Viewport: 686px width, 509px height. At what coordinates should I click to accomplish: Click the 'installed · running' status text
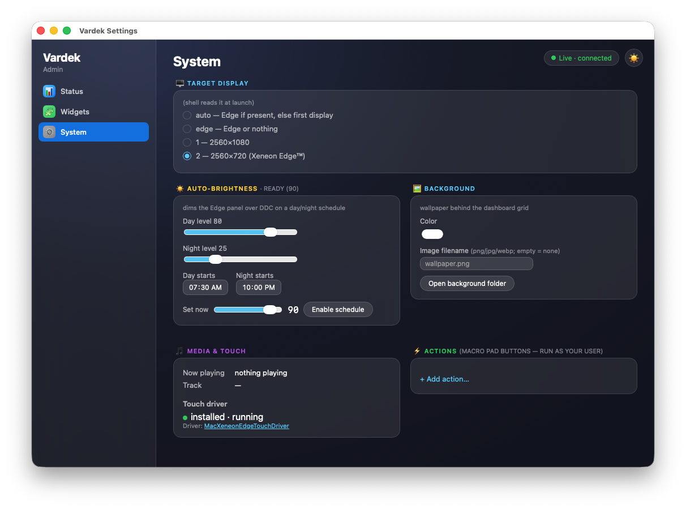[x=227, y=417]
